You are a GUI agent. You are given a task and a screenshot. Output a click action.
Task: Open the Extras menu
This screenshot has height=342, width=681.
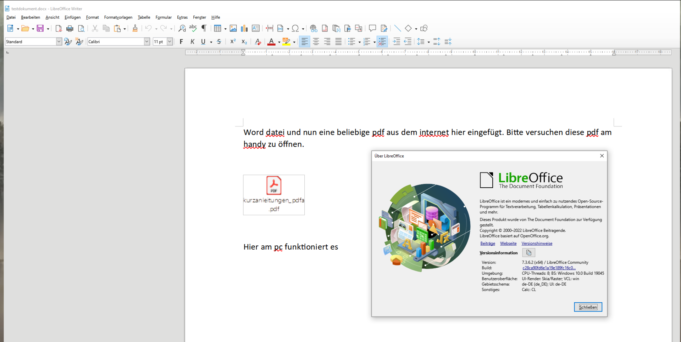click(x=182, y=17)
